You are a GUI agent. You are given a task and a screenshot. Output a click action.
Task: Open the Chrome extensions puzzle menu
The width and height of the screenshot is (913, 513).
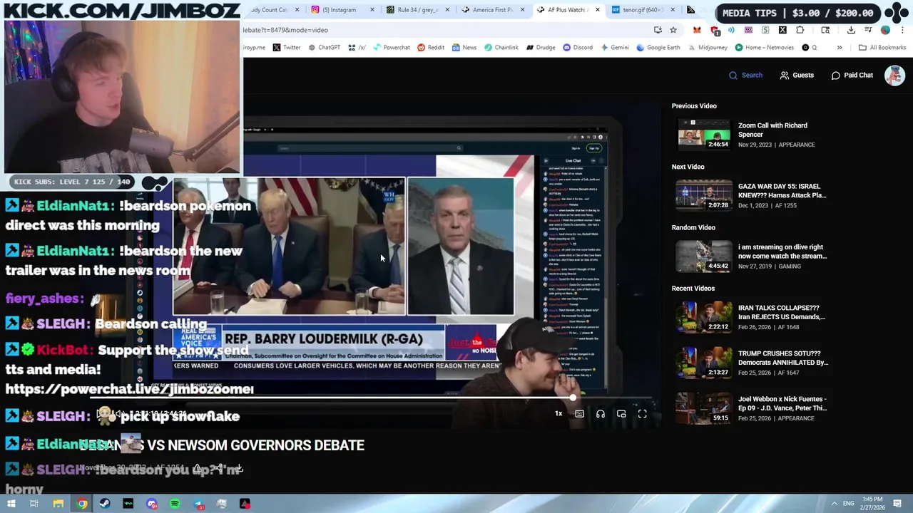coord(800,30)
